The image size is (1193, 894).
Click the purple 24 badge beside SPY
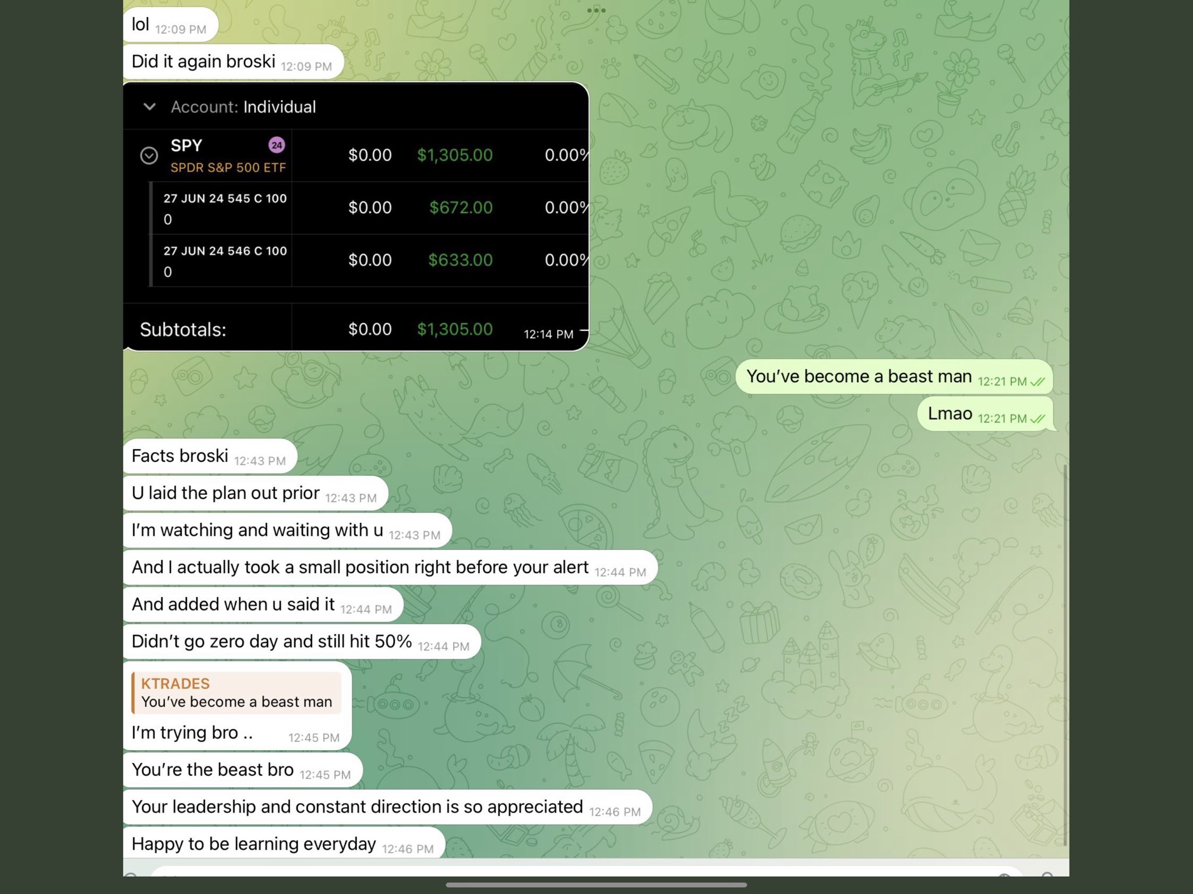(276, 145)
